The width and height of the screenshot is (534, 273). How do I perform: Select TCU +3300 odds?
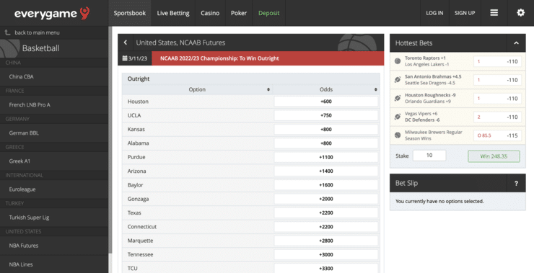click(326, 268)
